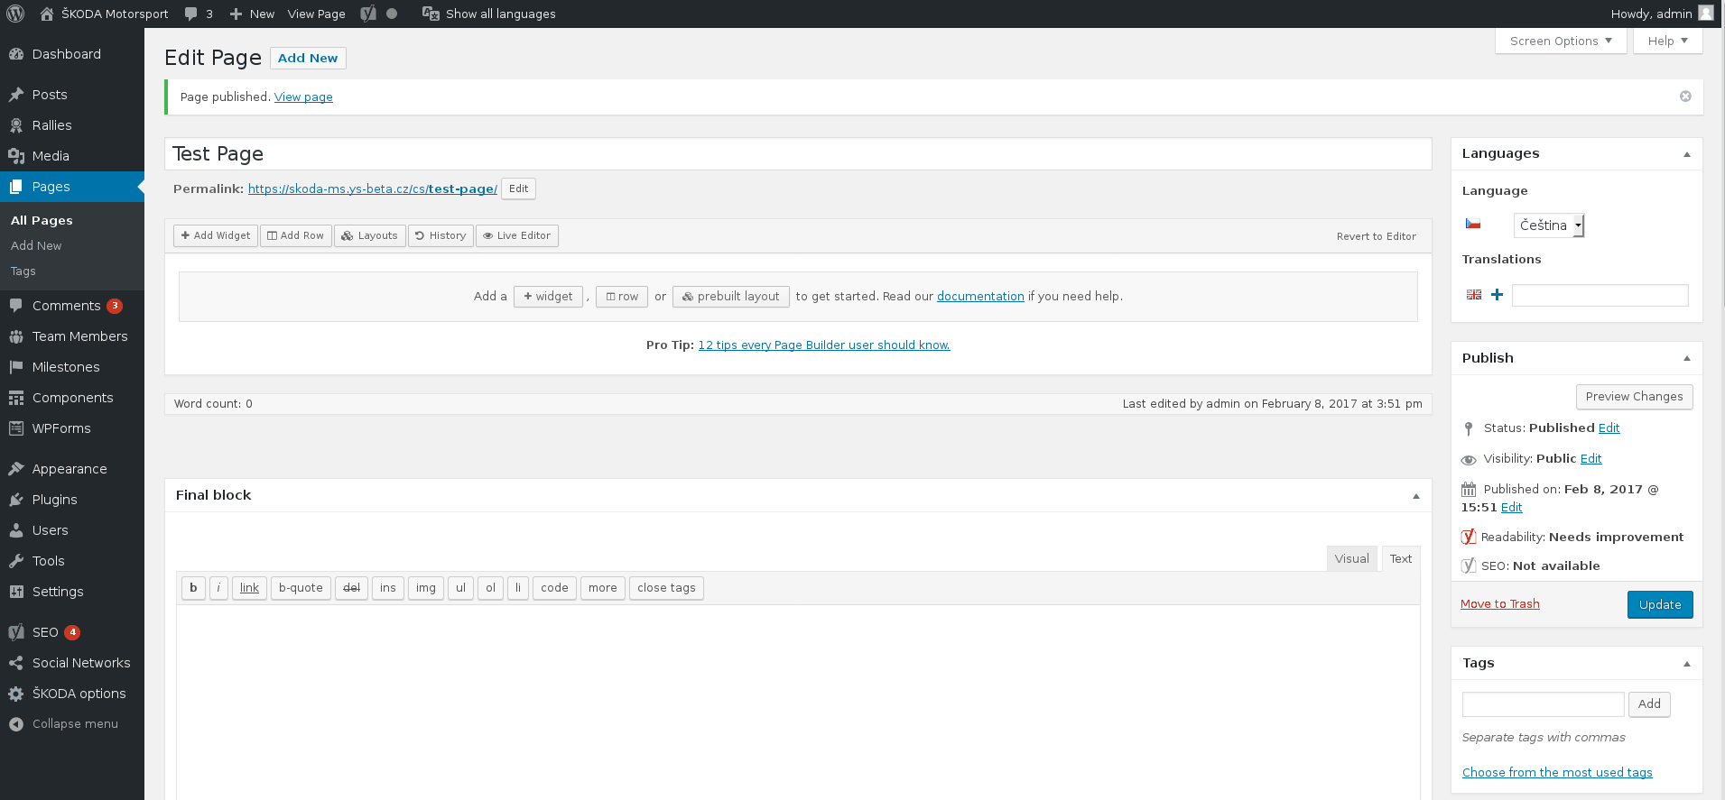
Task: Collapse the Tags metabox
Action: click(1686, 664)
